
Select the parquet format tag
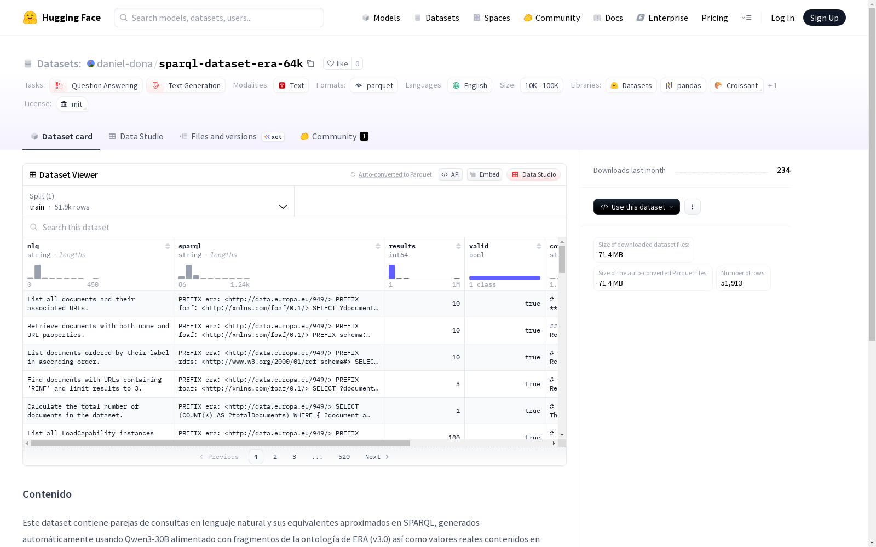(374, 85)
